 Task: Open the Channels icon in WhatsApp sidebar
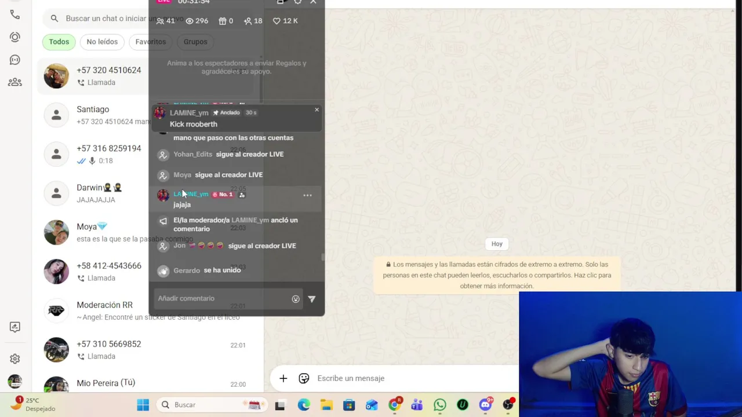tap(15, 60)
